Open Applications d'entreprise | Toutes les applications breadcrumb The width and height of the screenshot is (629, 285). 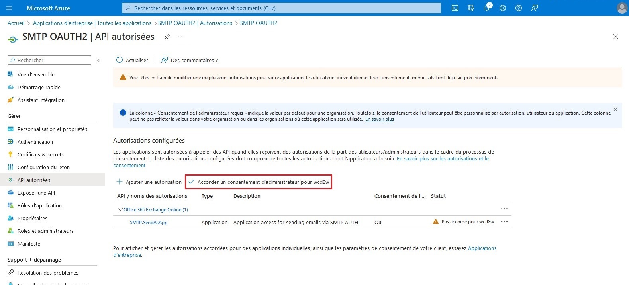point(92,23)
